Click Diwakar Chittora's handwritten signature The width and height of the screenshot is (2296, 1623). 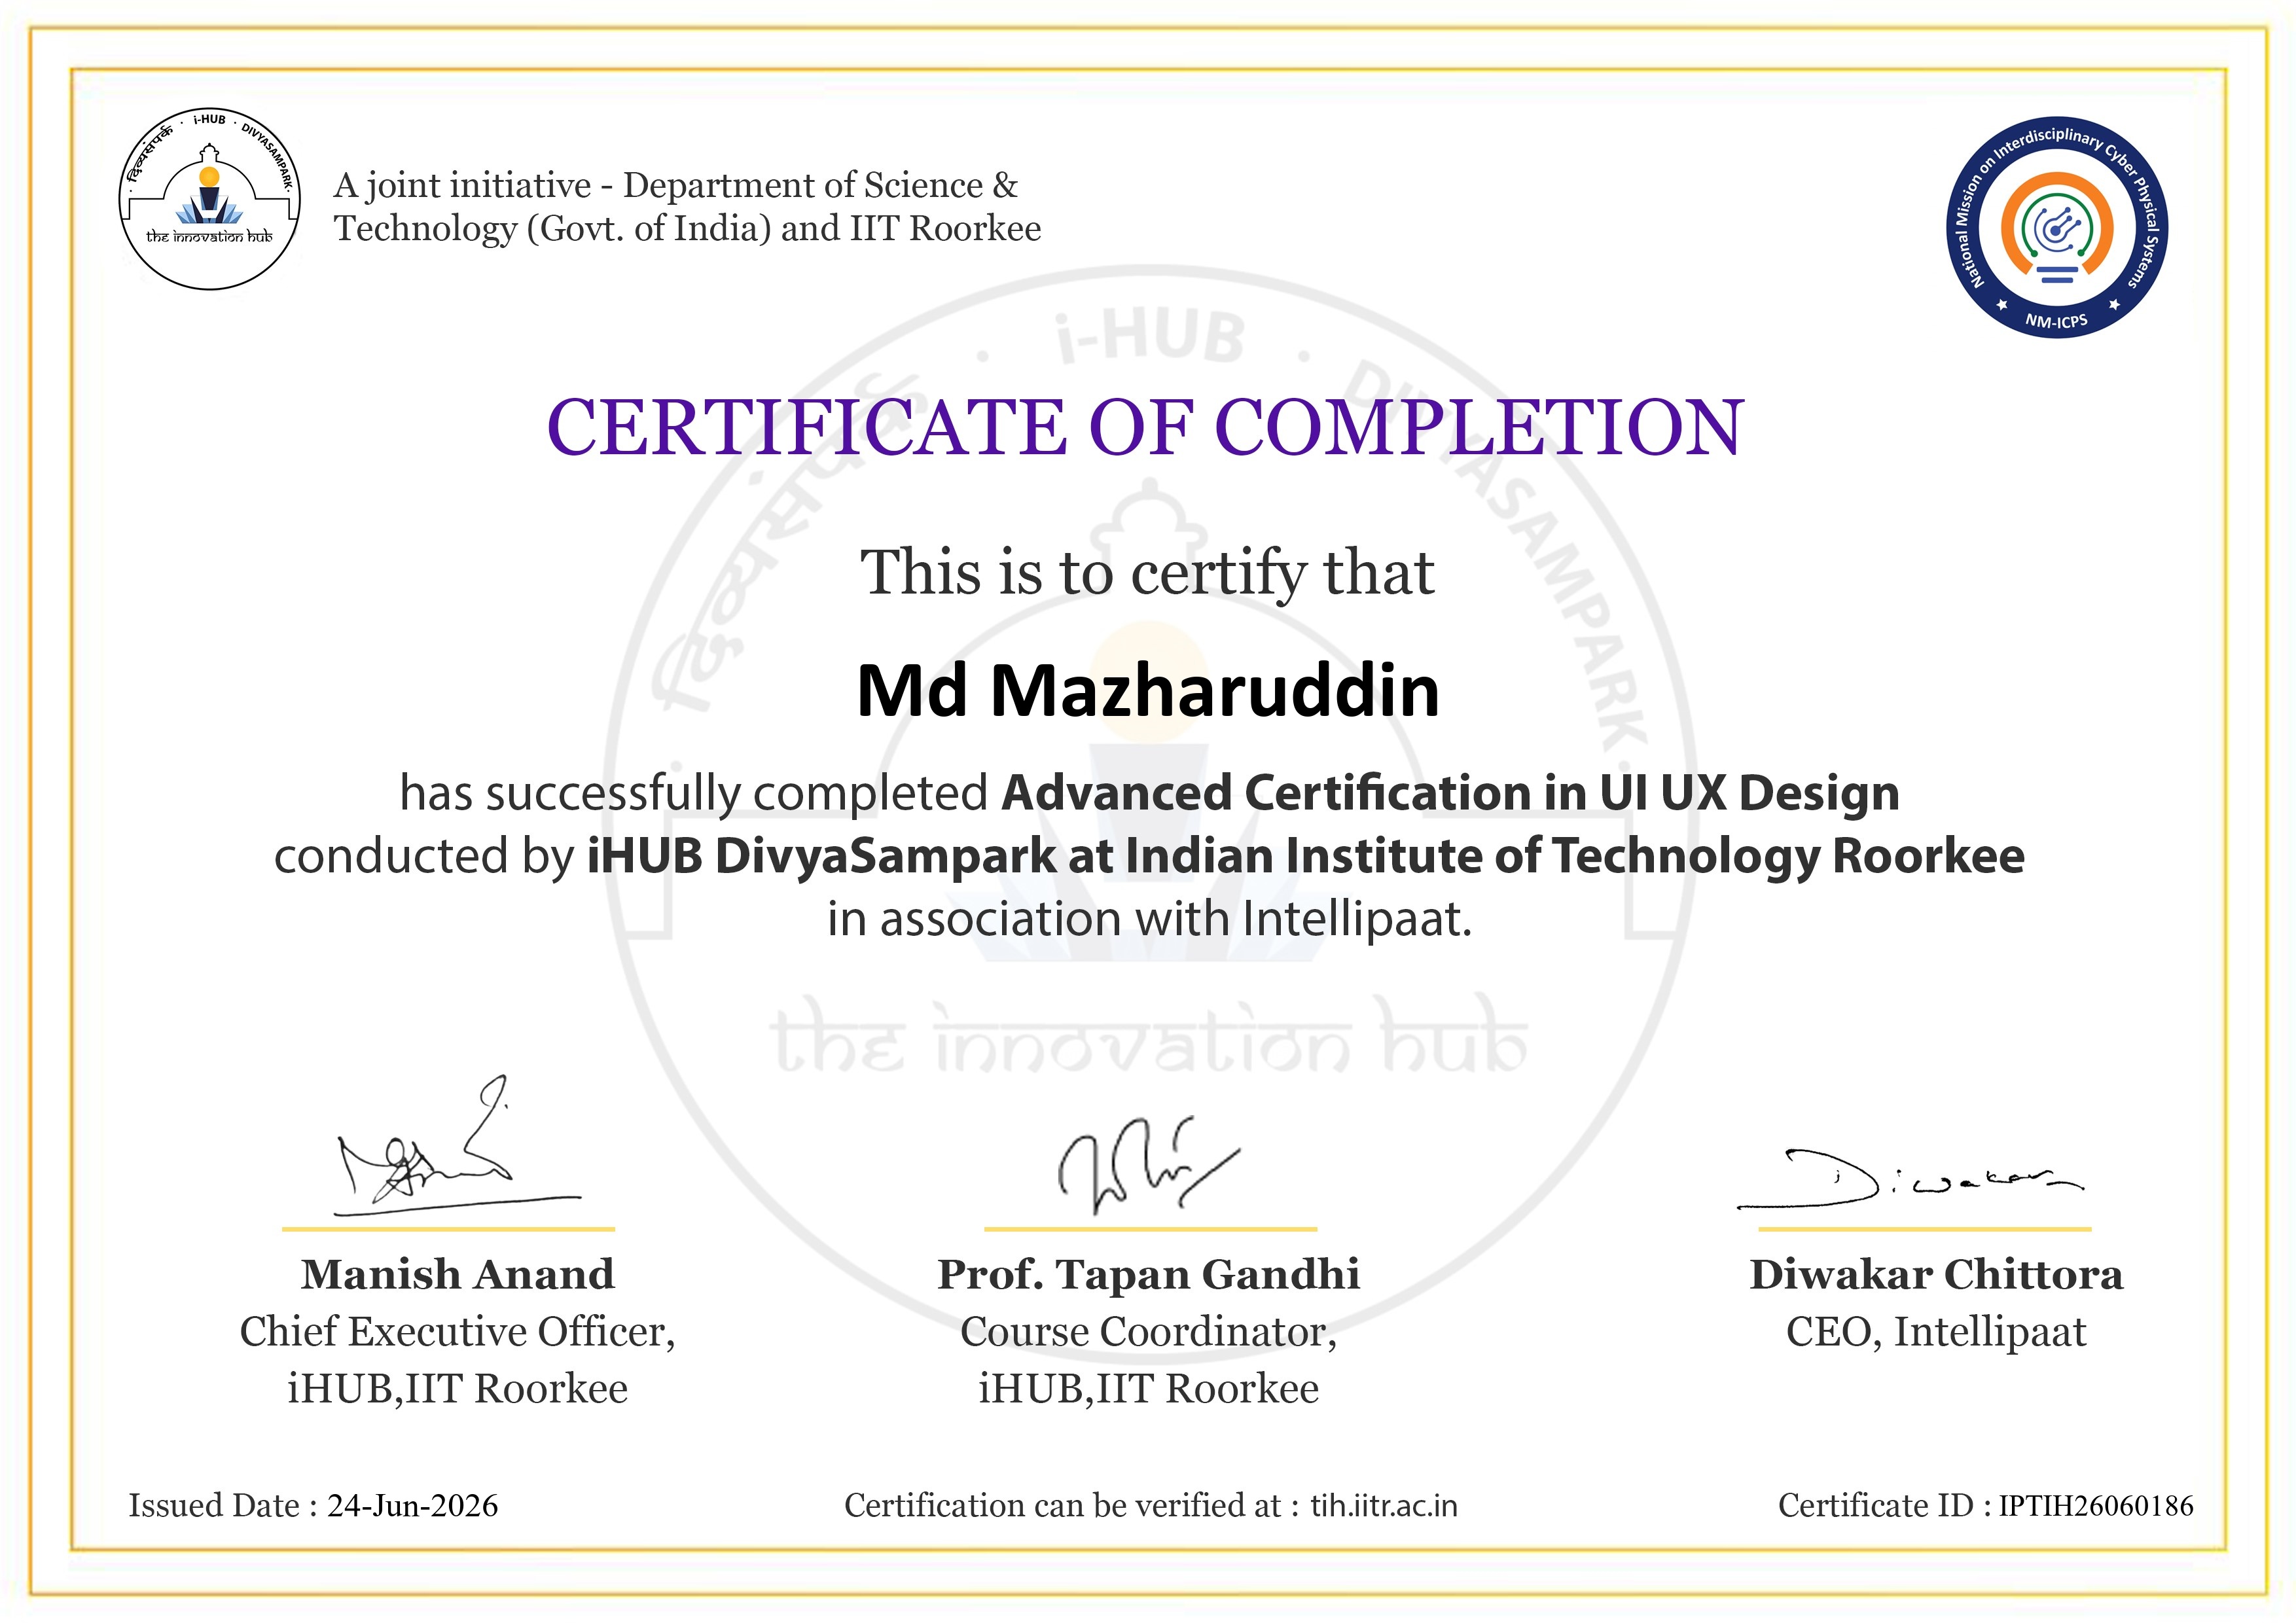click(1910, 1180)
